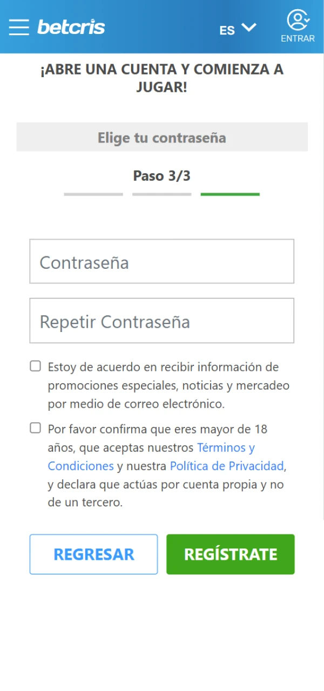
Task: Click the Elige tu contraseña header bar
Action: 162,137
